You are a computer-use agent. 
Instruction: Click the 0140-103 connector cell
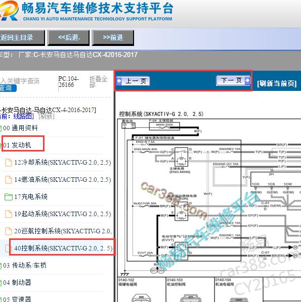190,289
